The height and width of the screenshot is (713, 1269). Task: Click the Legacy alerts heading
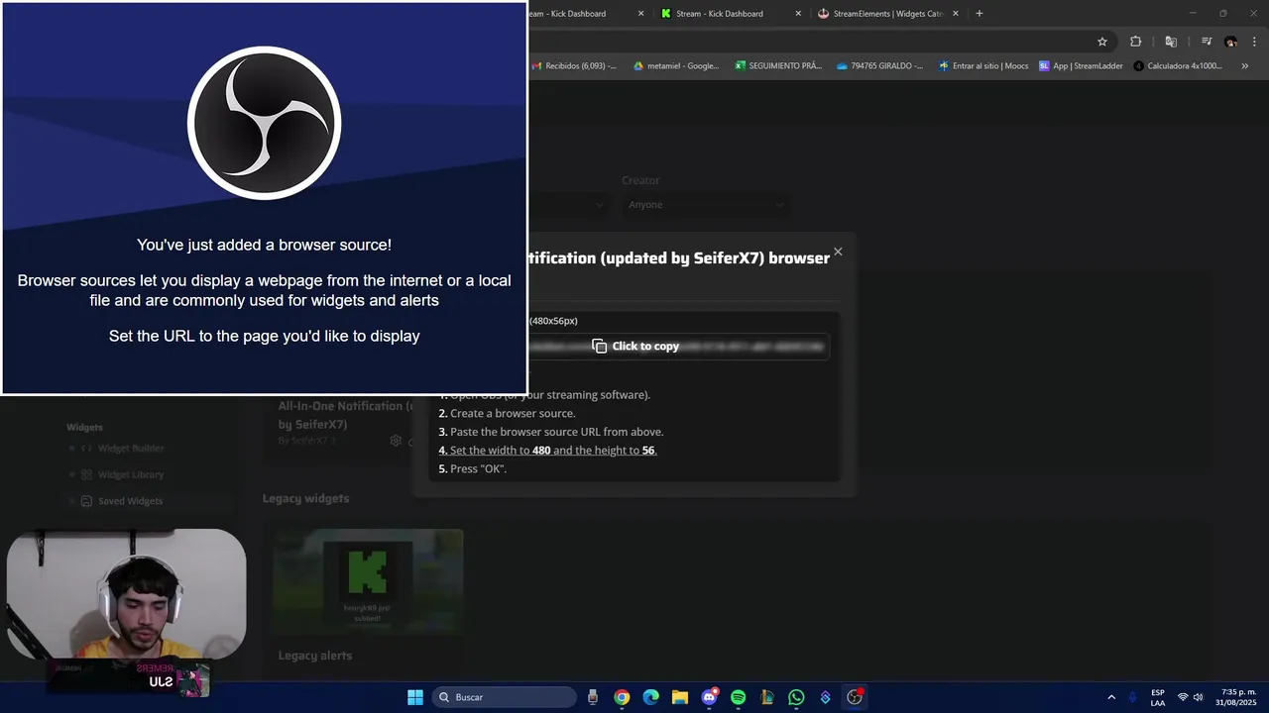point(315,656)
